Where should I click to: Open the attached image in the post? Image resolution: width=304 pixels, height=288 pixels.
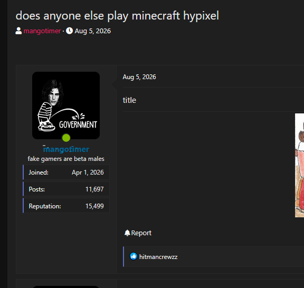299,165
